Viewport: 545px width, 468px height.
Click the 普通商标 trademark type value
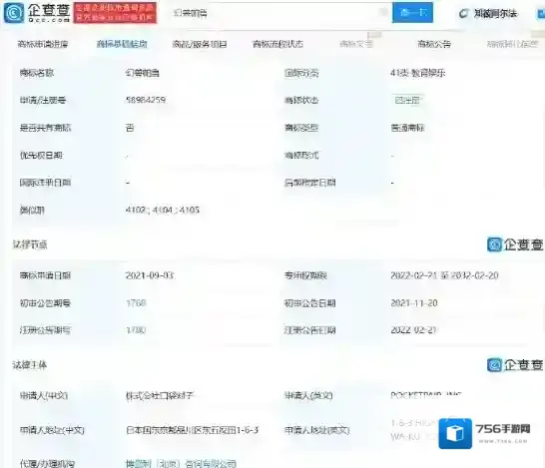(407, 128)
